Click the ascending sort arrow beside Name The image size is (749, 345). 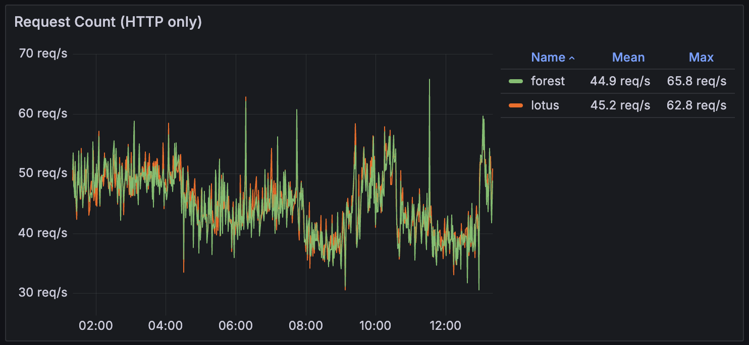pos(572,58)
